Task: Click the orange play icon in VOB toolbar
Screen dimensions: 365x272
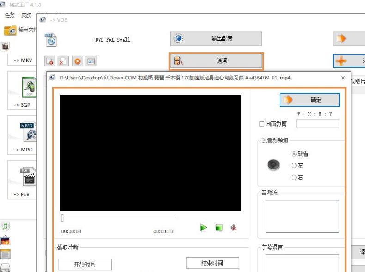Action: (x=77, y=61)
